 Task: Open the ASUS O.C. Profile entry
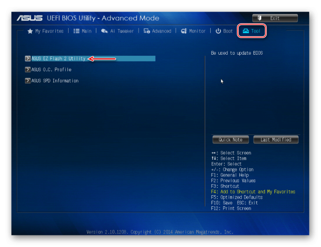(x=51, y=70)
